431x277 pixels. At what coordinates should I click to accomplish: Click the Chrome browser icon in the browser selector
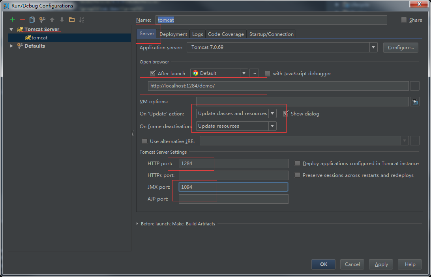coord(195,73)
